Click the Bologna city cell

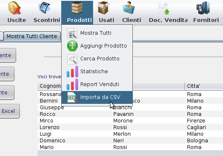[x=197, y=141]
